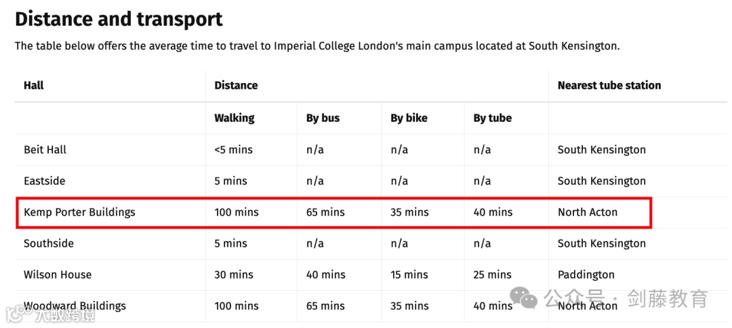Click the By bike subheader
Screen dimensions: 732x328
[409, 118]
